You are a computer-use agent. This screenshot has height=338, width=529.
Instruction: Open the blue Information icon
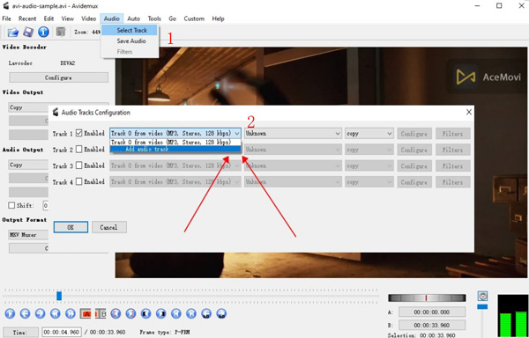(43, 32)
